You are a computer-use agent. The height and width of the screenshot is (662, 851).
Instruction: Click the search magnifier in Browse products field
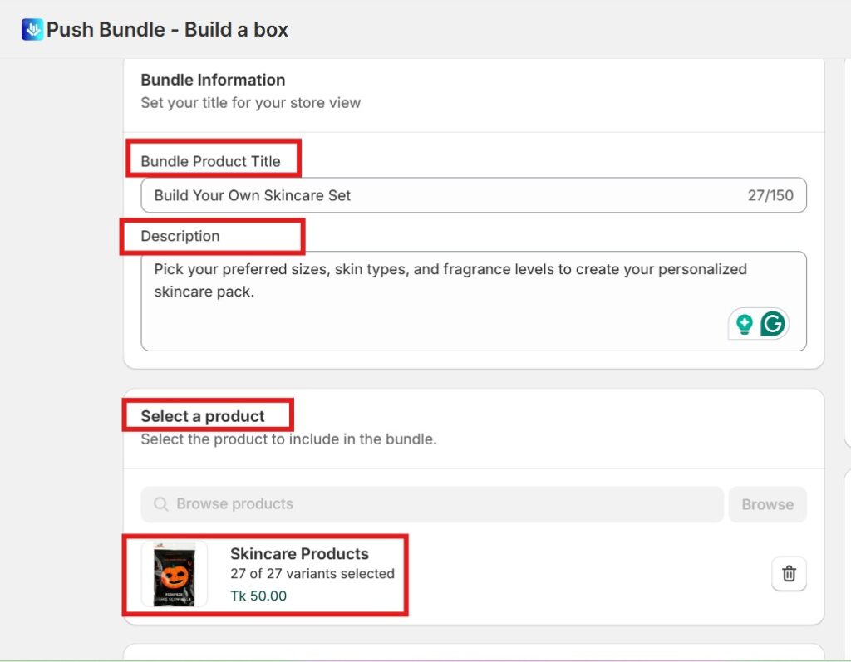(160, 503)
